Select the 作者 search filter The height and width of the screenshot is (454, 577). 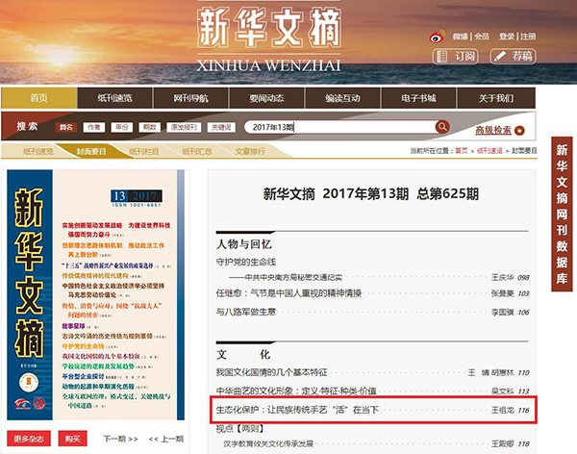pyautogui.click(x=93, y=127)
